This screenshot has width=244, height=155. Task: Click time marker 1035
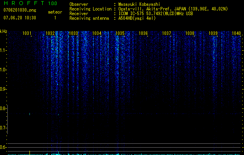[x=120, y=33]
